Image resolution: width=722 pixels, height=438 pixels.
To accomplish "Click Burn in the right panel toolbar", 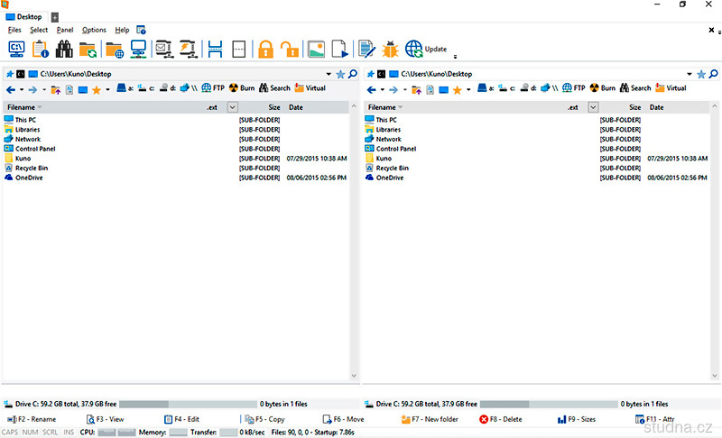I will tap(602, 88).
